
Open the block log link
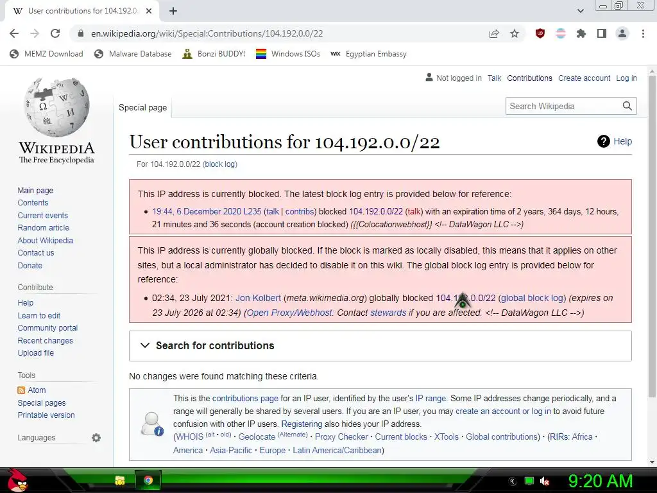click(x=220, y=164)
